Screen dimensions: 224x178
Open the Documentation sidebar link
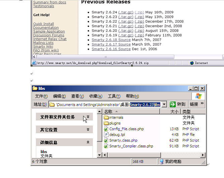pyautogui.click(x=46, y=28)
